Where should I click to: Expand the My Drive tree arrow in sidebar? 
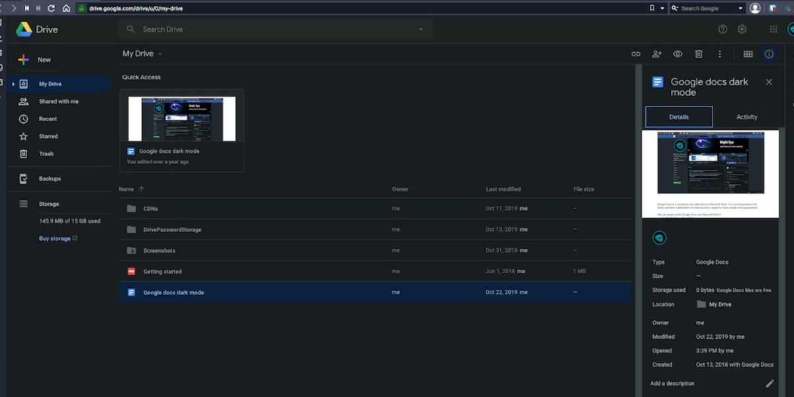click(x=13, y=84)
